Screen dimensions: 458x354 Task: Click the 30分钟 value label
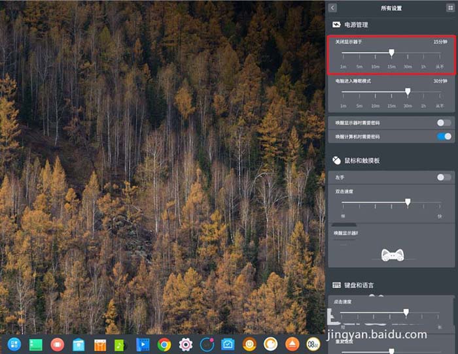(x=440, y=81)
